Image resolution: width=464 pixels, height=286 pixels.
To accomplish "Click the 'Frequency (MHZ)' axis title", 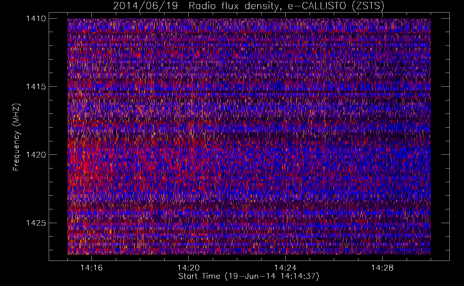I will tap(17, 137).
